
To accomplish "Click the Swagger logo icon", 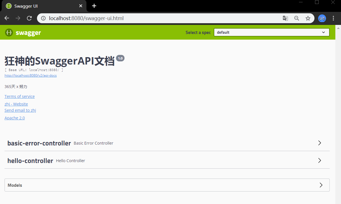I will point(9,33).
